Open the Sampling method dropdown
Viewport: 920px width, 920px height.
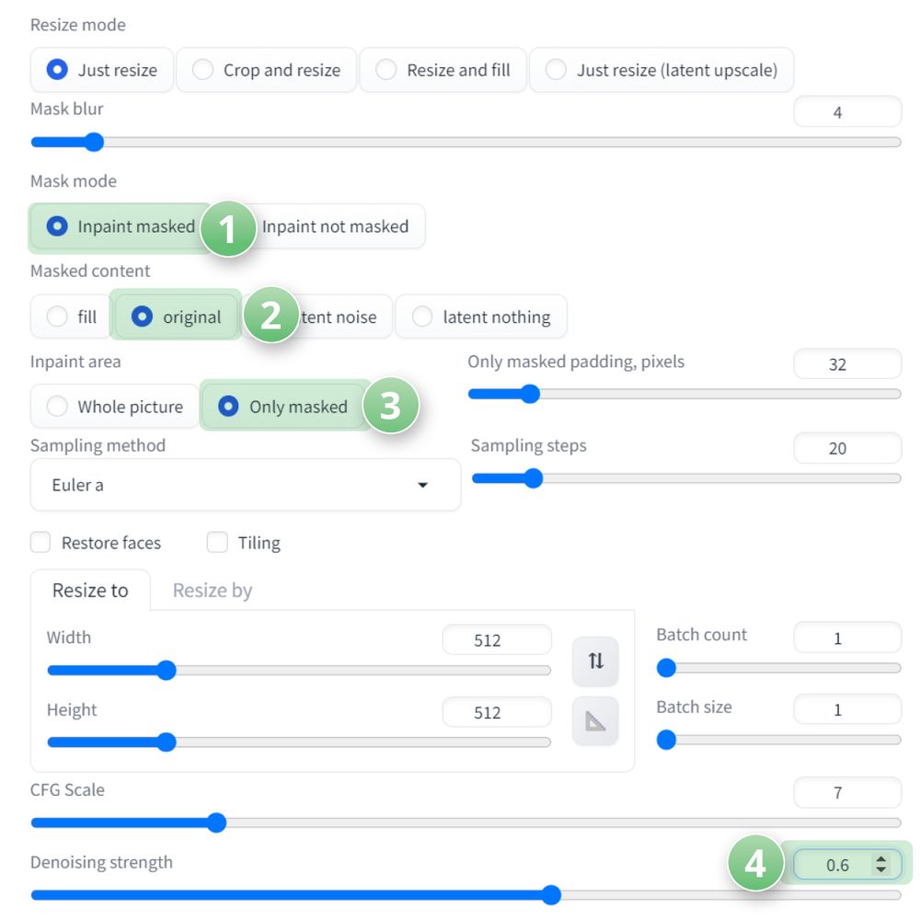245,485
